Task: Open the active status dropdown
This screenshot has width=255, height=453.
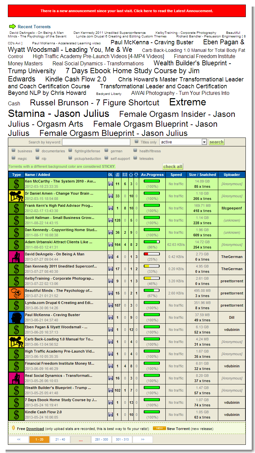Action: click(x=183, y=142)
